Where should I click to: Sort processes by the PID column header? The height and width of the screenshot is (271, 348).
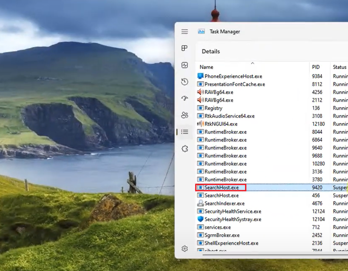pos(316,67)
